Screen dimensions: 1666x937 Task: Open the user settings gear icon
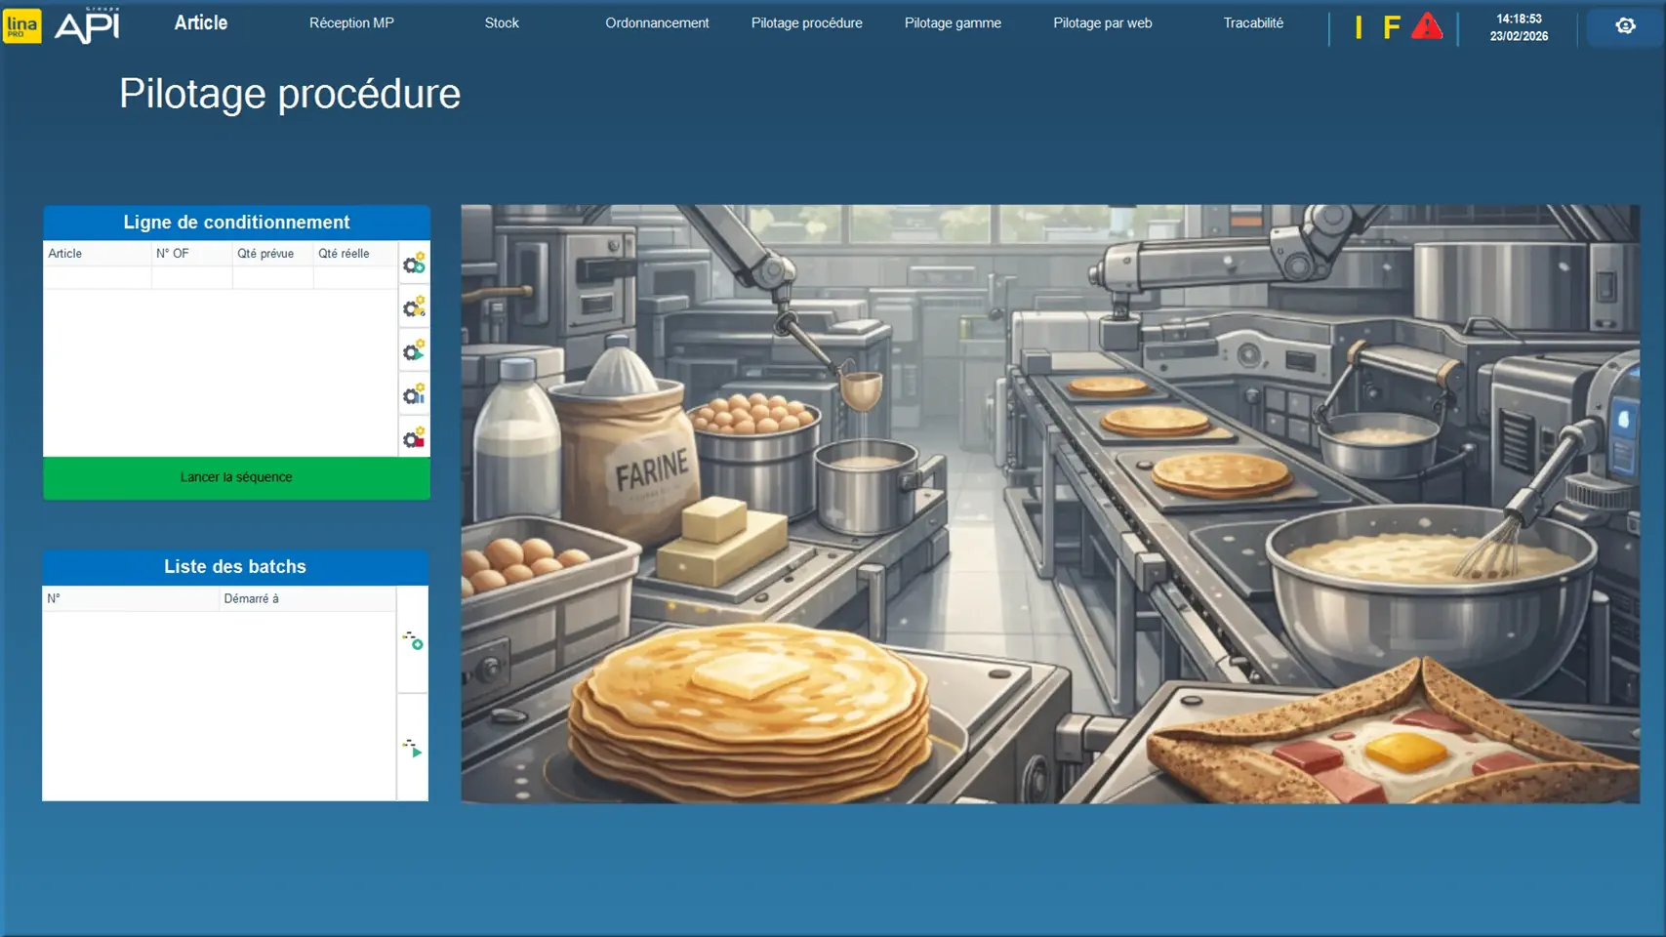pyautogui.click(x=1625, y=26)
